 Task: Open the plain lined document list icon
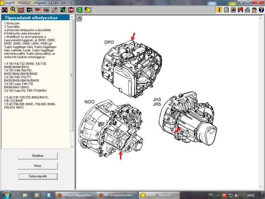coord(226,10)
